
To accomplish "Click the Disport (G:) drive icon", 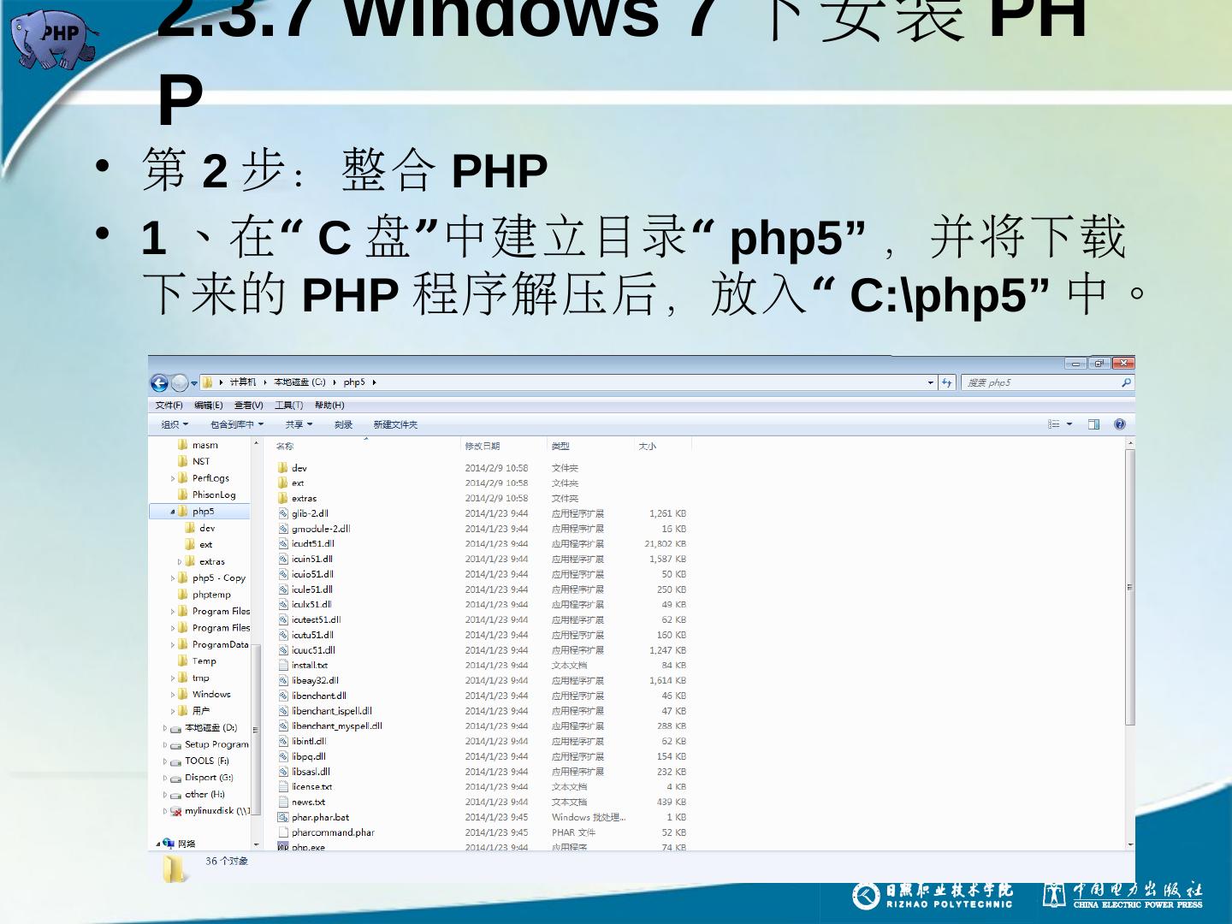I will 175,778.
